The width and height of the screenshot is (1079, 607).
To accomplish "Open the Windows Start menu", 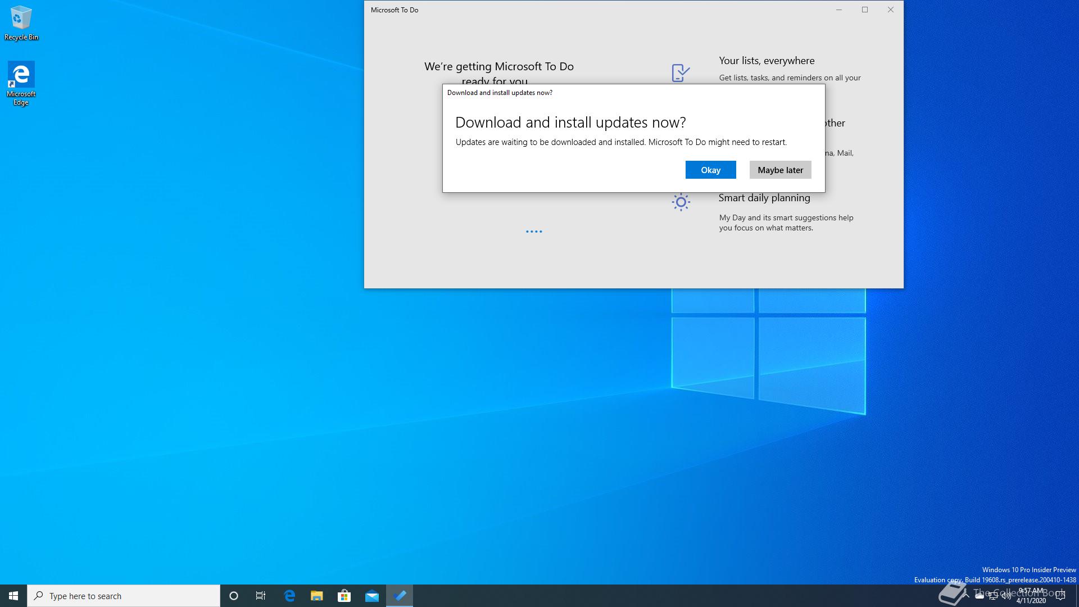I will point(13,596).
